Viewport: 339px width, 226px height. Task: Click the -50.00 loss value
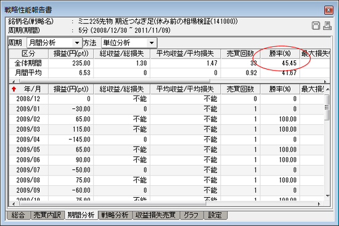(81, 170)
